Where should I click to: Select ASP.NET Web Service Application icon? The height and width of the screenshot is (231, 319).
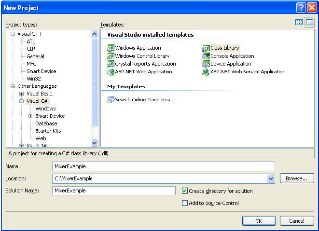pyautogui.click(x=206, y=72)
